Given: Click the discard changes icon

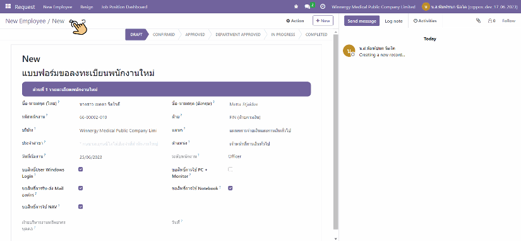Looking at the screenshot, I should point(83,21).
